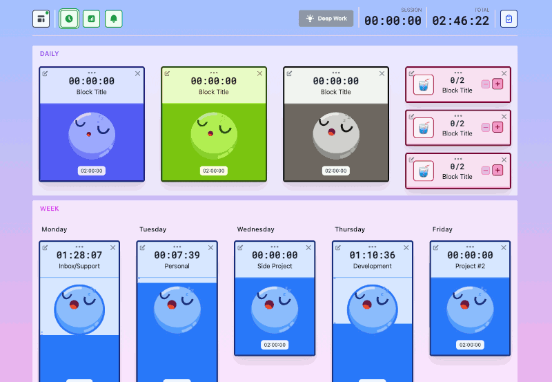Increase the first water counter with plus
The width and height of the screenshot is (552, 382).
pos(498,84)
